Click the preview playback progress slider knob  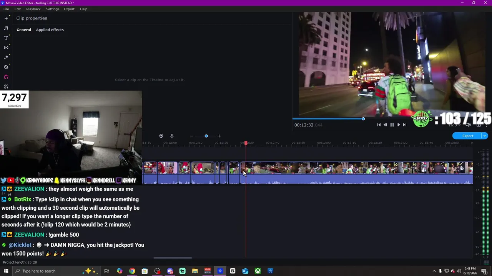pyautogui.click(x=363, y=119)
